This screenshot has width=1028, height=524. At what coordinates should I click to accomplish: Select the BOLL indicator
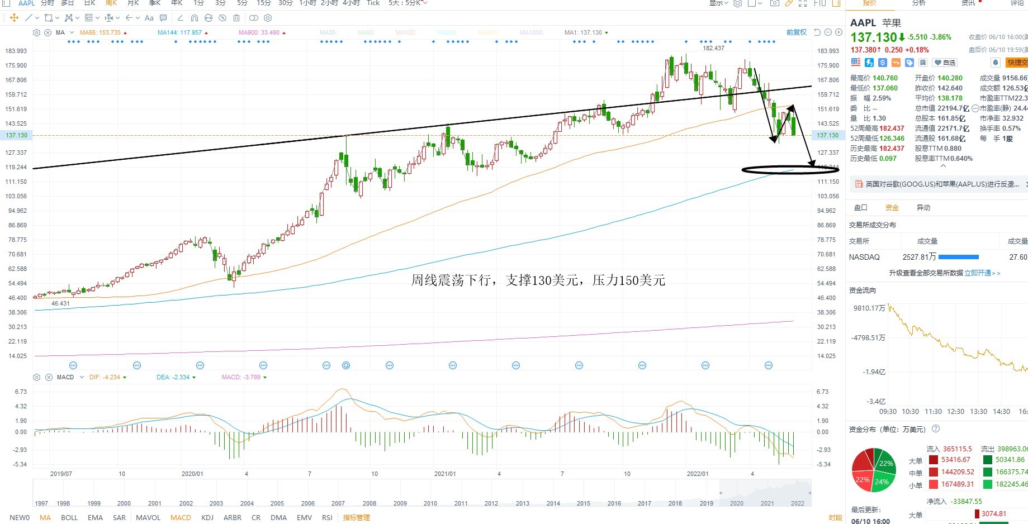click(69, 517)
